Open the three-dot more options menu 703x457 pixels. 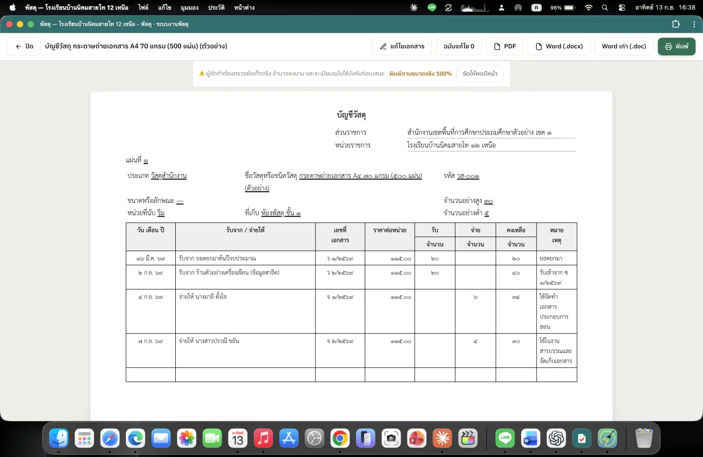(694, 24)
